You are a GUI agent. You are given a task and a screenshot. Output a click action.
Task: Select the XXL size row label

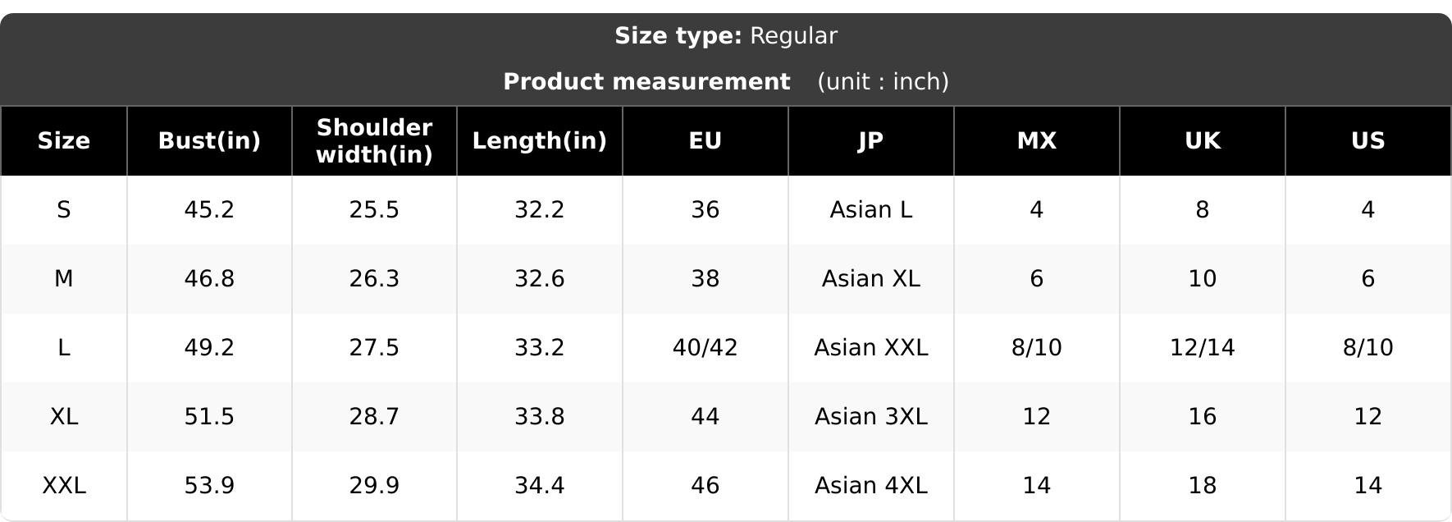[x=64, y=486]
